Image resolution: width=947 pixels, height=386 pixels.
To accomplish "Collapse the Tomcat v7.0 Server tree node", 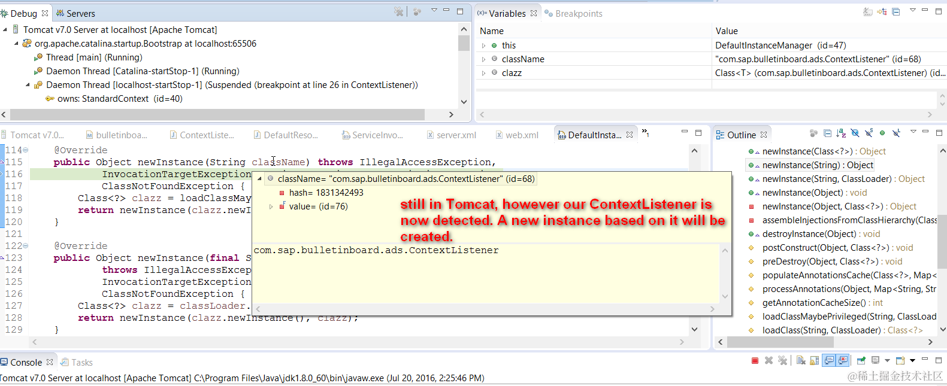I will click(x=5, y=29).
